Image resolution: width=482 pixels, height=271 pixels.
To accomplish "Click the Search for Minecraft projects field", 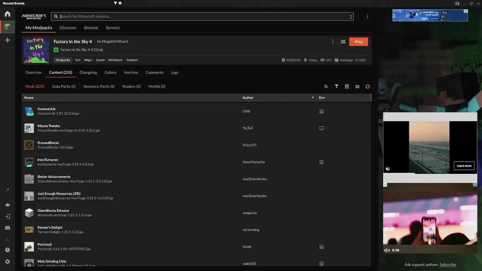I will tap(202, 16).
